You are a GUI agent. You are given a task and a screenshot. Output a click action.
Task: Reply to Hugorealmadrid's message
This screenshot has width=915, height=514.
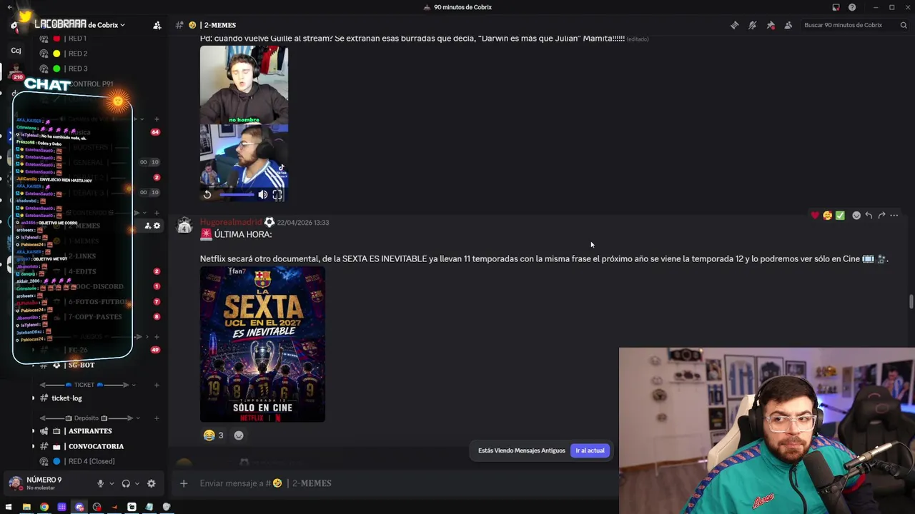[869, 215]
